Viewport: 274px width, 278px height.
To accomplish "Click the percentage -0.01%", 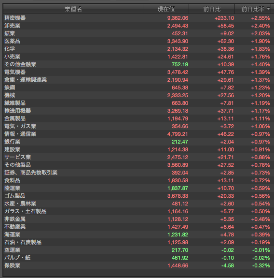I will (261, 250).
